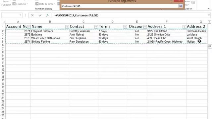Select column C header

[x=83, y=22]
